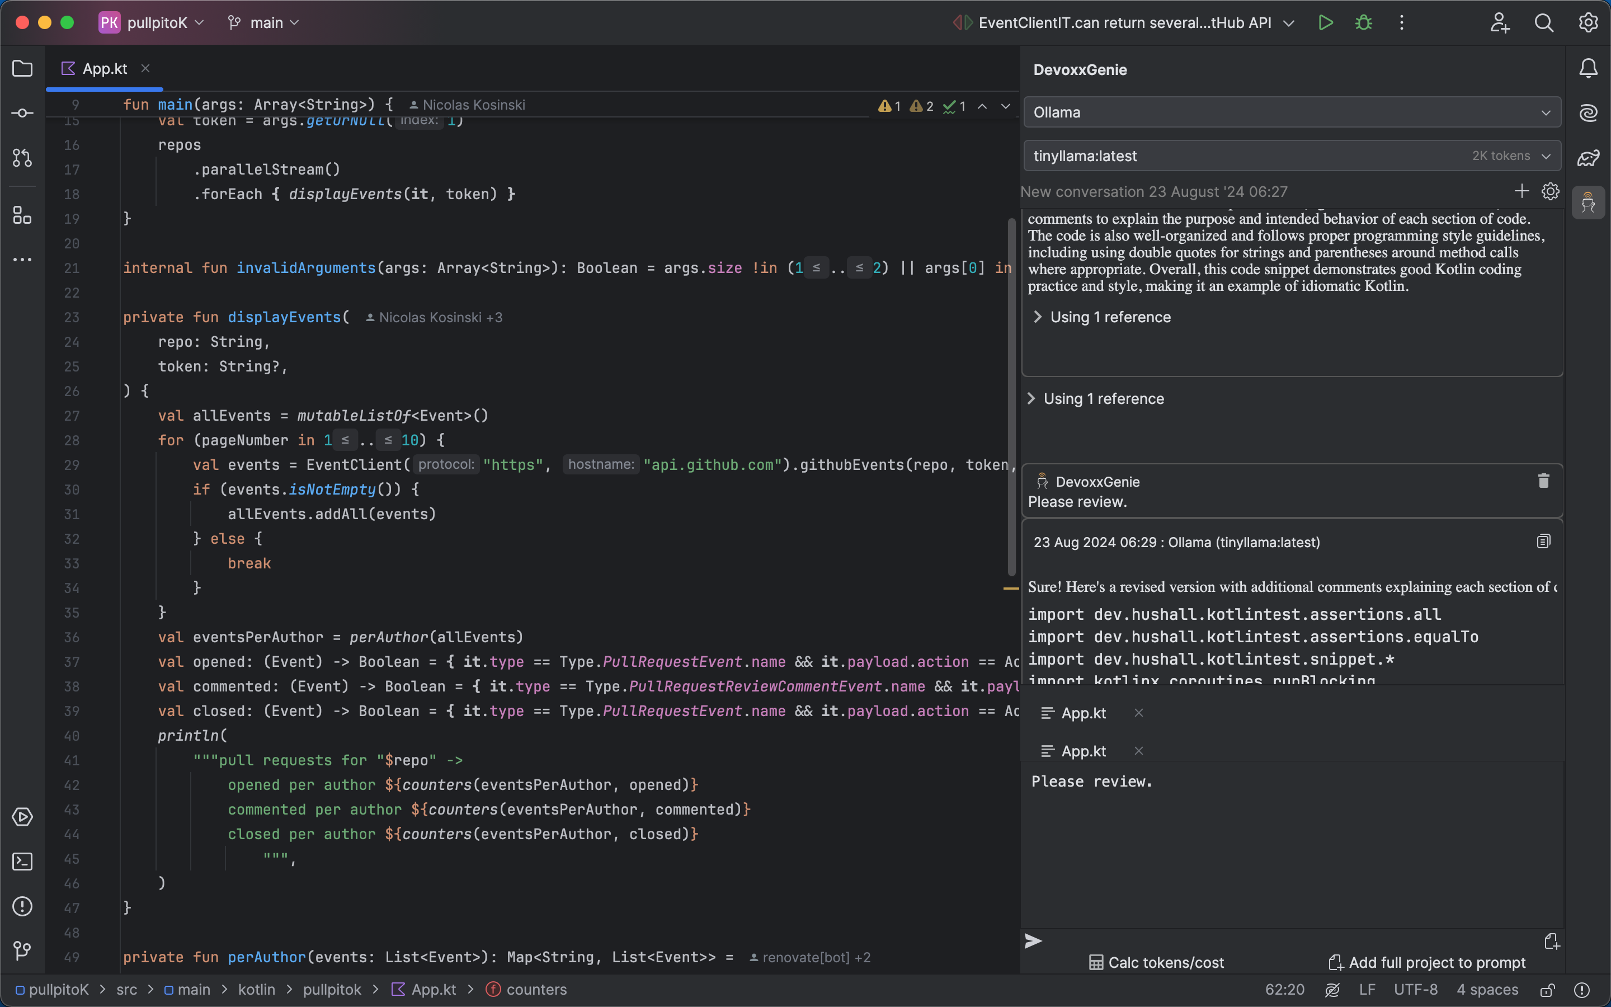The height and width of the screenshot is (1007, 1611).
Task: Debug the EventClientIT configuration
Action: 1363,22
